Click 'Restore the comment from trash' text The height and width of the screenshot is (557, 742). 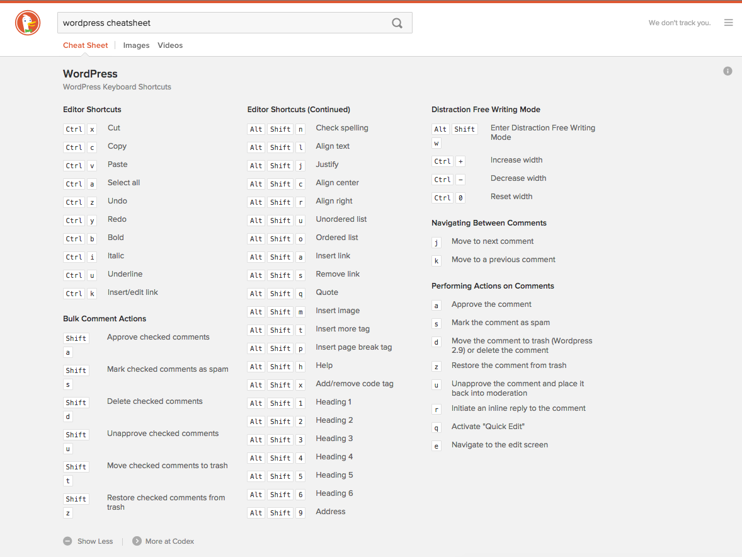coord(509,365)
